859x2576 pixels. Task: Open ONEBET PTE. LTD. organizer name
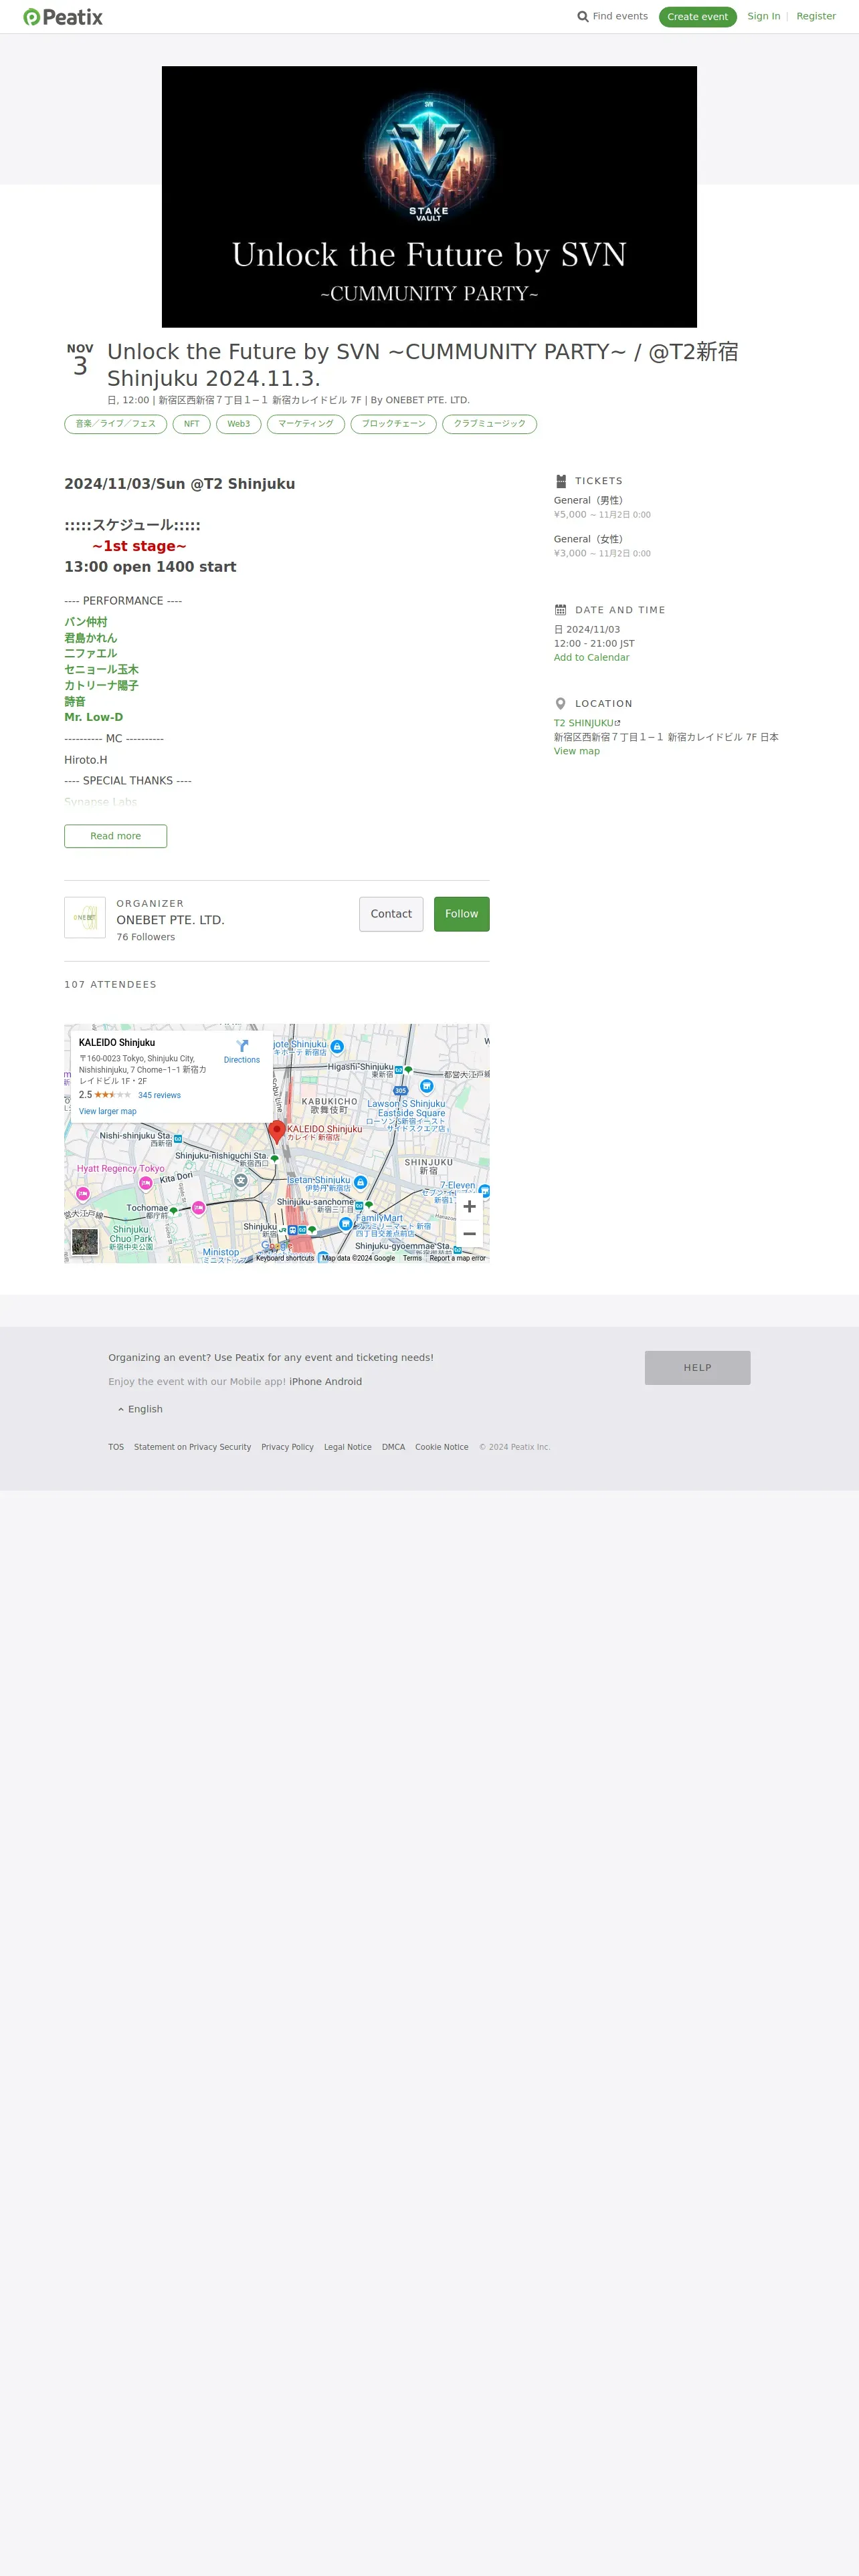point(171,920)
